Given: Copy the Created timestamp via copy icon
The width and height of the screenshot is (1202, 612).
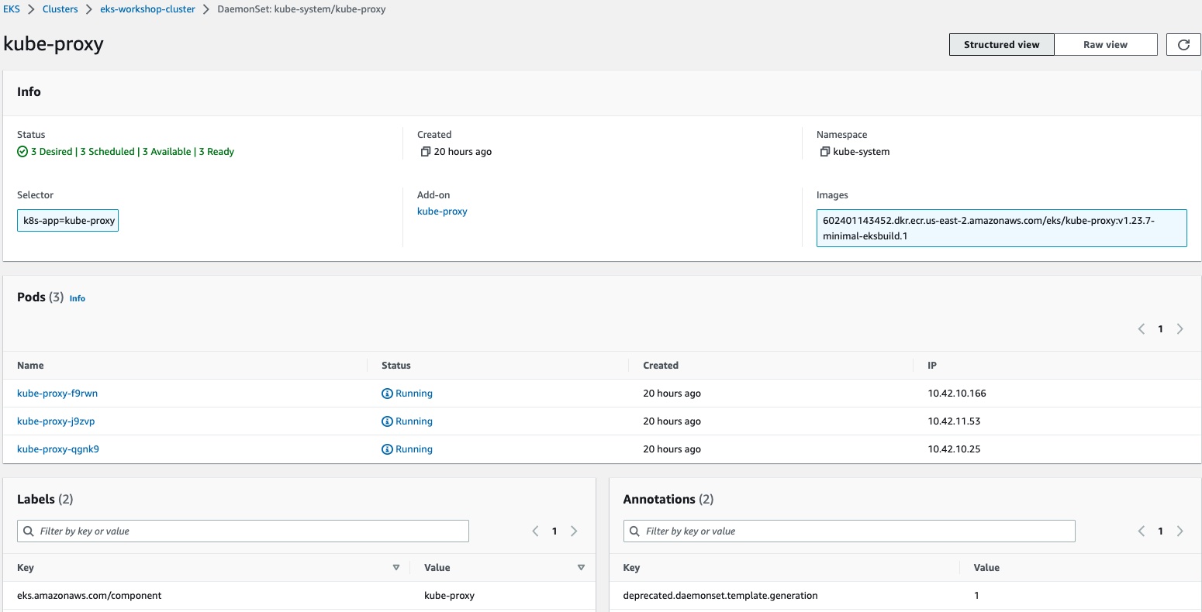Looking at the screenshot, I should [425, 152].
